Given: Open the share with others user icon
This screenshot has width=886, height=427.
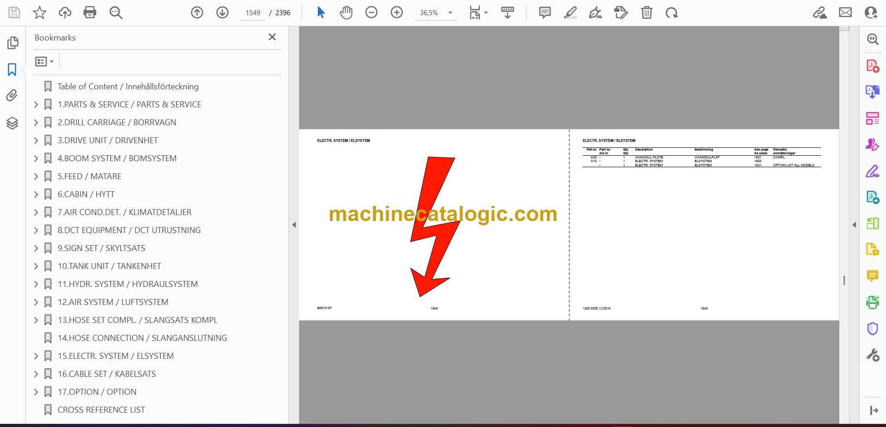Looking at the screenshot, I should point(871,12).
